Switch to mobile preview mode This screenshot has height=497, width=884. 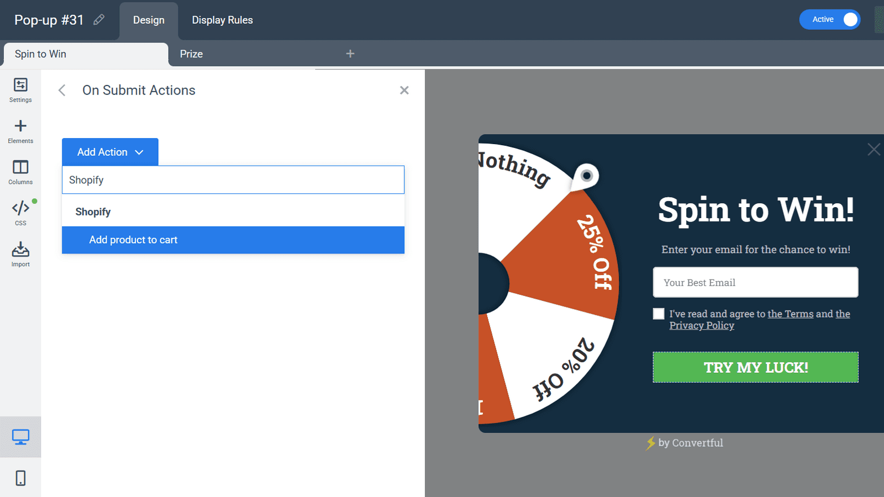(x=20, y=477)
